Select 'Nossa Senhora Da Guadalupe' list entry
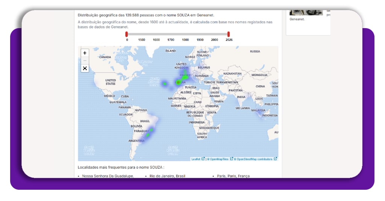Screen dimensions: 385x201 (108, 176)
